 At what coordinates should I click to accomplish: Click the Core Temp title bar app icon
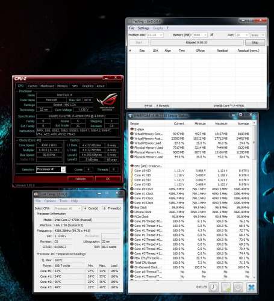click(x=36, y=194)
